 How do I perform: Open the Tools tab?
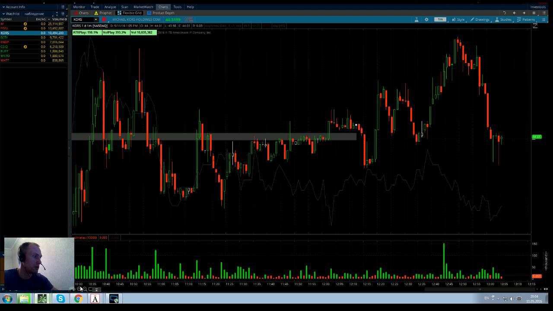[x=177, y=7]
